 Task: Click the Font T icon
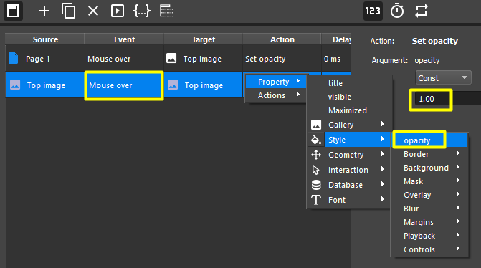click(x=316, y=200)
